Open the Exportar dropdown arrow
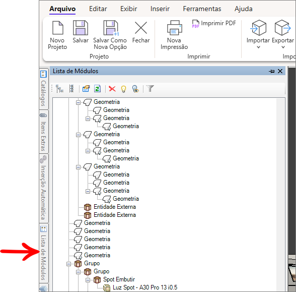This screenshot has height=292, width=296. click(283, 47)
